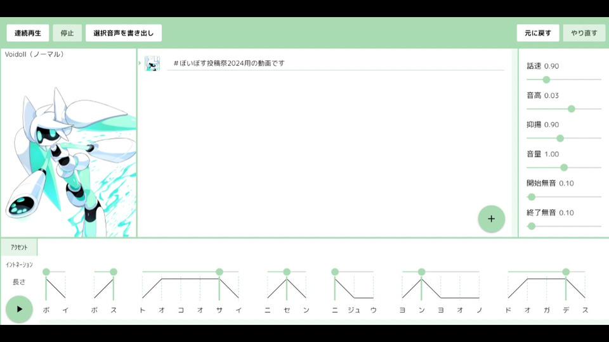Image resolution: width=609 pixels, height=342 pixels.
Task: Click 選択音声を書き出し export selected audio
Action: (124, 33)
